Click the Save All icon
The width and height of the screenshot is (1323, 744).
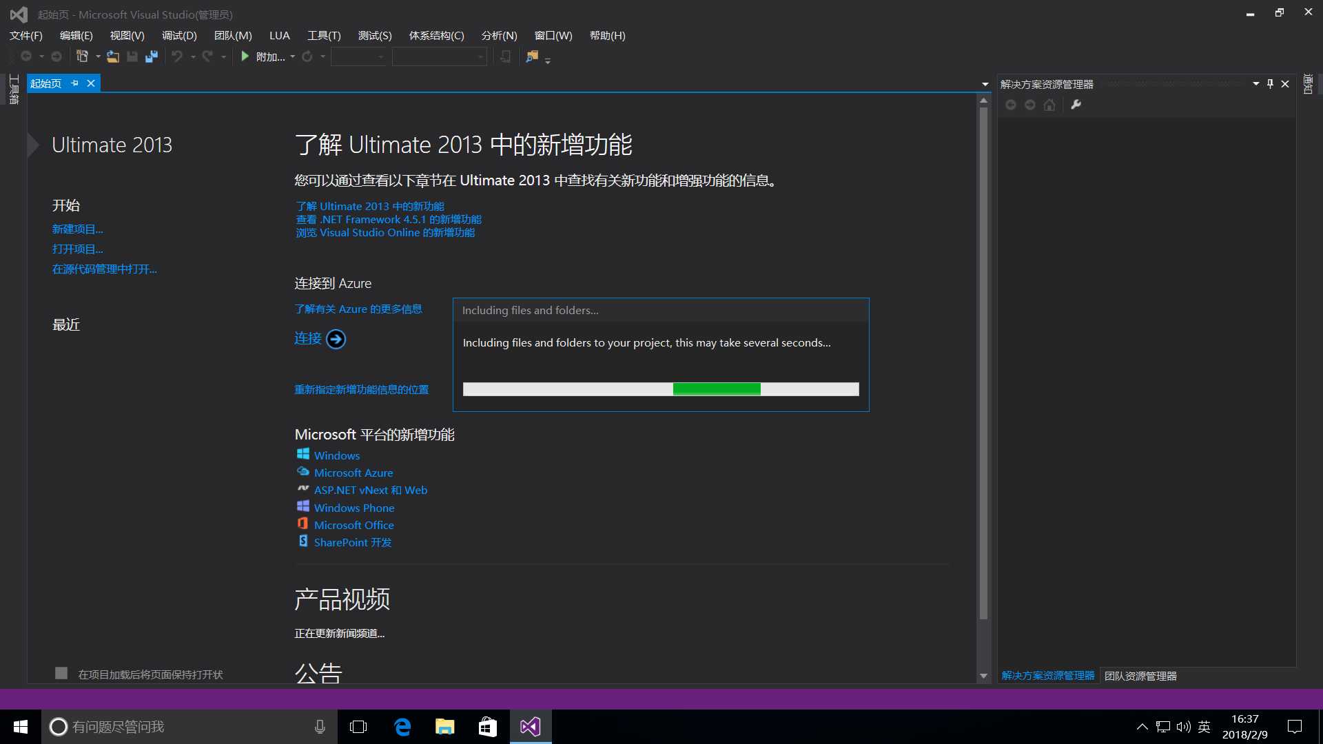pos(152,56)
